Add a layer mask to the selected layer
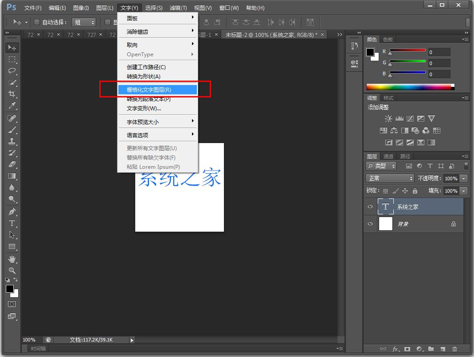474x357 pixels. point(407,349)
